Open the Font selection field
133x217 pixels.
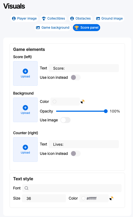(x=72, y=188)
